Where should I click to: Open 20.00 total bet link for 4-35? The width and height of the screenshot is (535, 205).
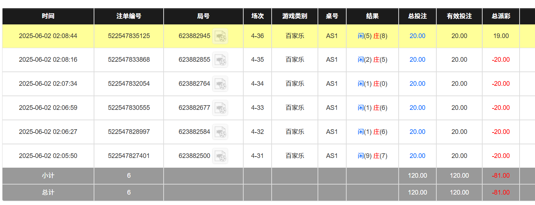pyautogui.click(x=417, y=60)
